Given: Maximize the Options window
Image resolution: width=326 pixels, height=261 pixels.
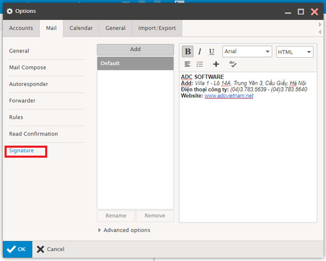Looking at the screenshot, I should point(301,11).
